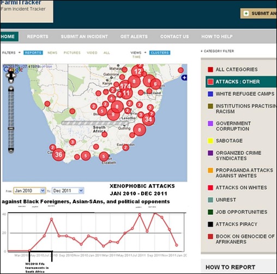Screen dimensions: 277x274
Task: Click the last data point on the chart
Action: (x=177, y=245)
